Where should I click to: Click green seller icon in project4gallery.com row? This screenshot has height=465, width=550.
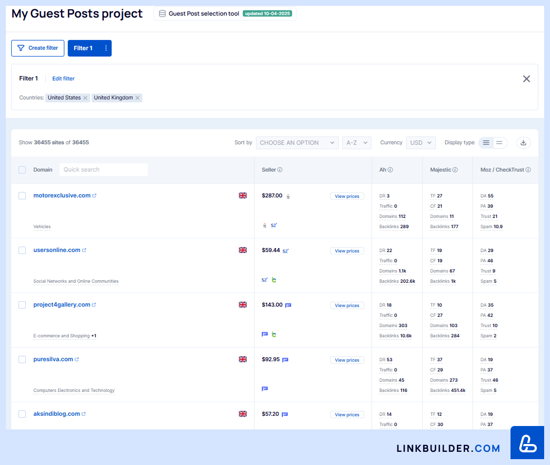pos(274,334)
